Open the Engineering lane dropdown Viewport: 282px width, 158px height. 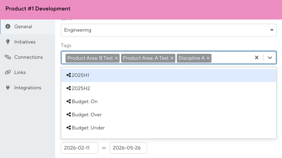168,30
